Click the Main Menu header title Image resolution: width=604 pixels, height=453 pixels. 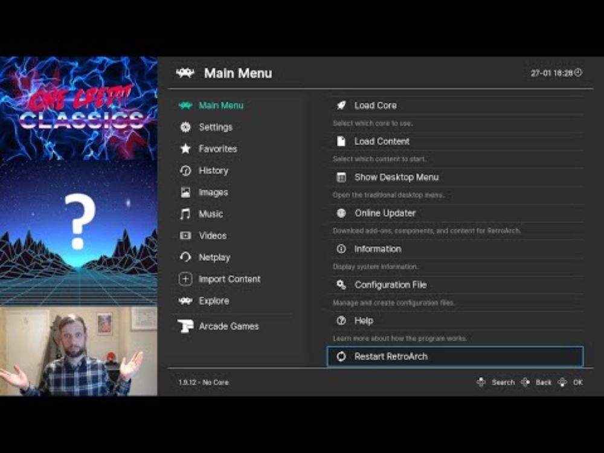click(238, 73)
